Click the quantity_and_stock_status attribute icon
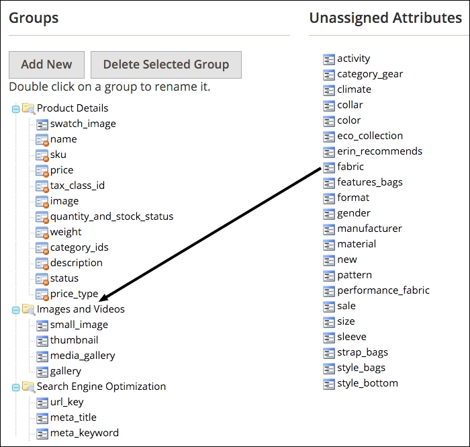 [x=42, y=217]
